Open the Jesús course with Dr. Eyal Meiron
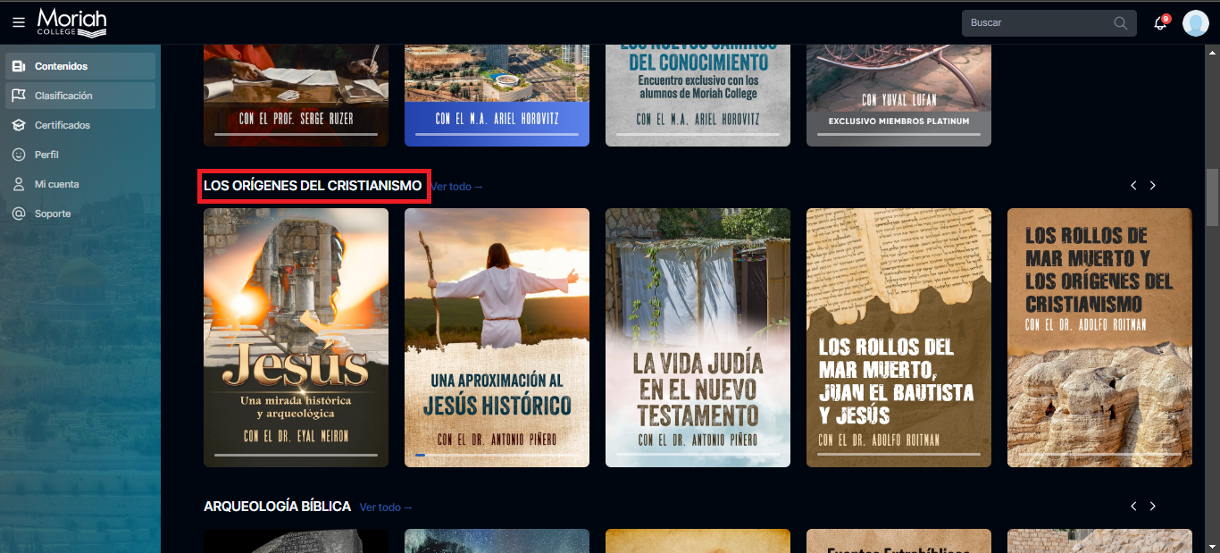The width and height of the screenshot is (1220, 553). pos(296,337)
